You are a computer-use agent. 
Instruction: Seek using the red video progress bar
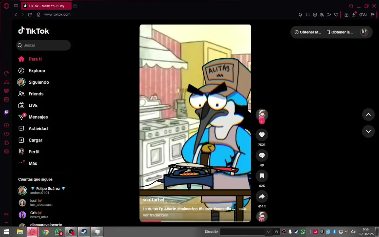pos(195,221)
